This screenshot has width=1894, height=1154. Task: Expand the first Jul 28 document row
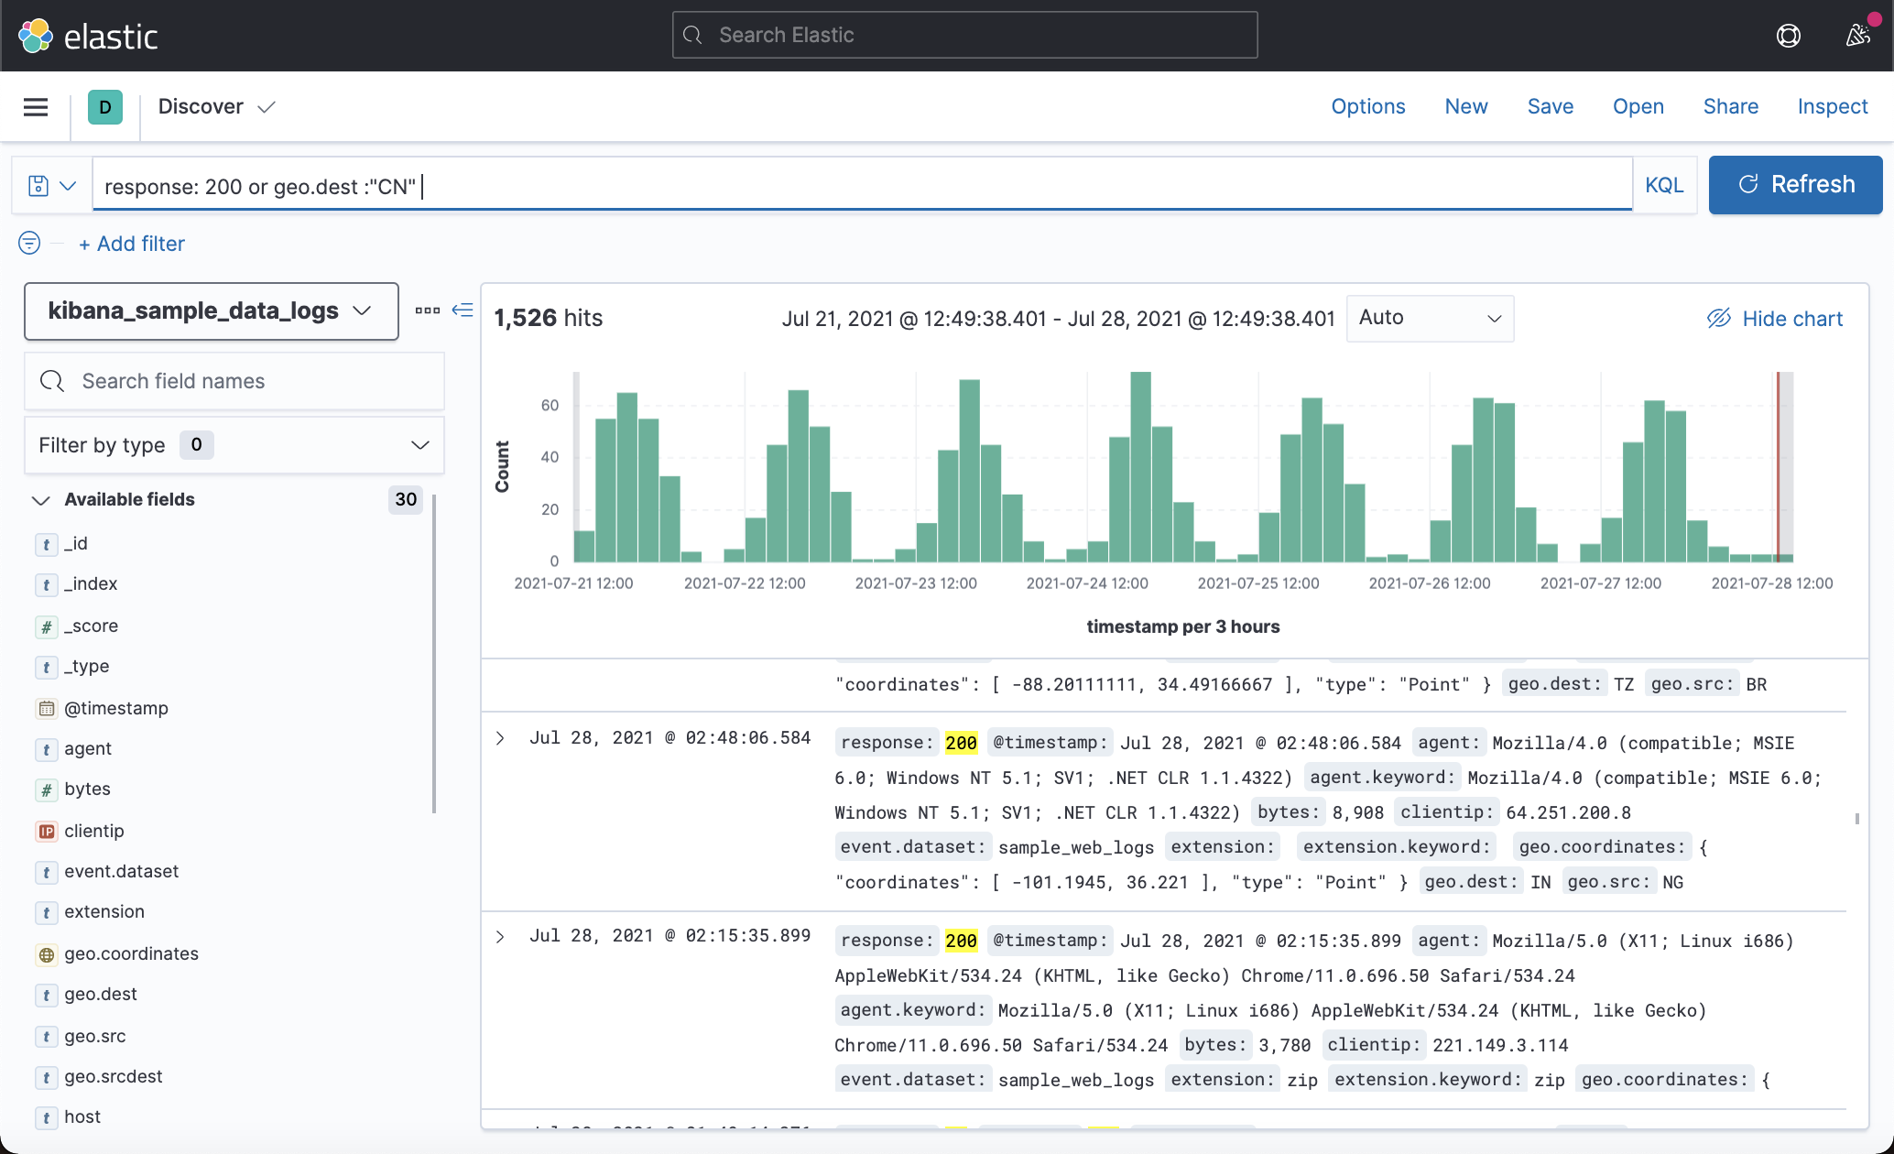pos(500,737)
